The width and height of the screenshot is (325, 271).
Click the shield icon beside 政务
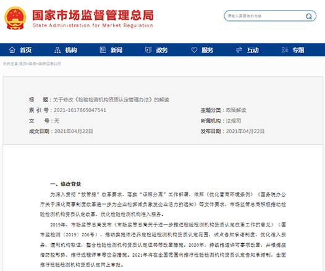(148, 49)
